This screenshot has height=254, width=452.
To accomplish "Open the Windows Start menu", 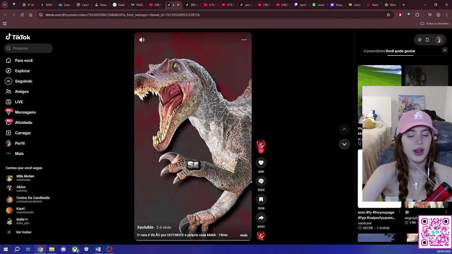I will (x=5, y=249).
